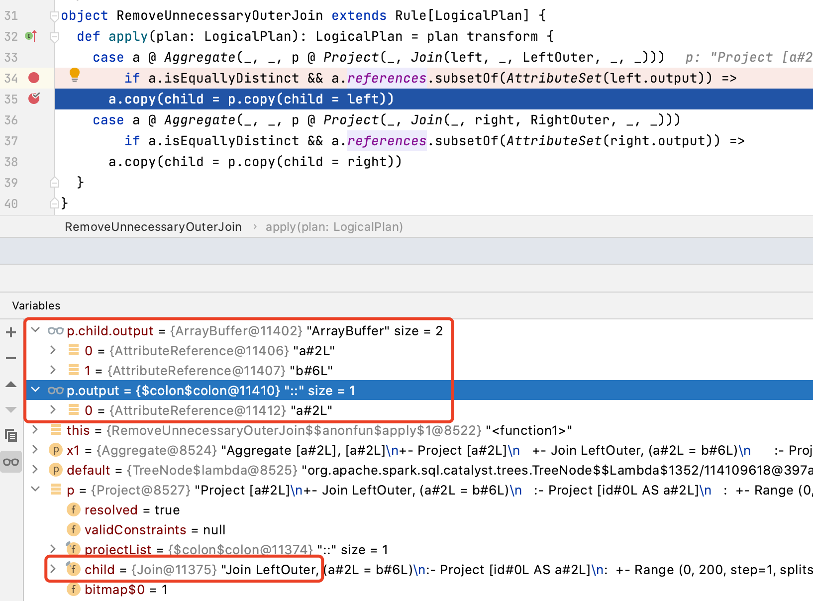Click the implements gutter icon on line 32
The width and height of the screenshot is (813, 601).
(x=31, y=36)
